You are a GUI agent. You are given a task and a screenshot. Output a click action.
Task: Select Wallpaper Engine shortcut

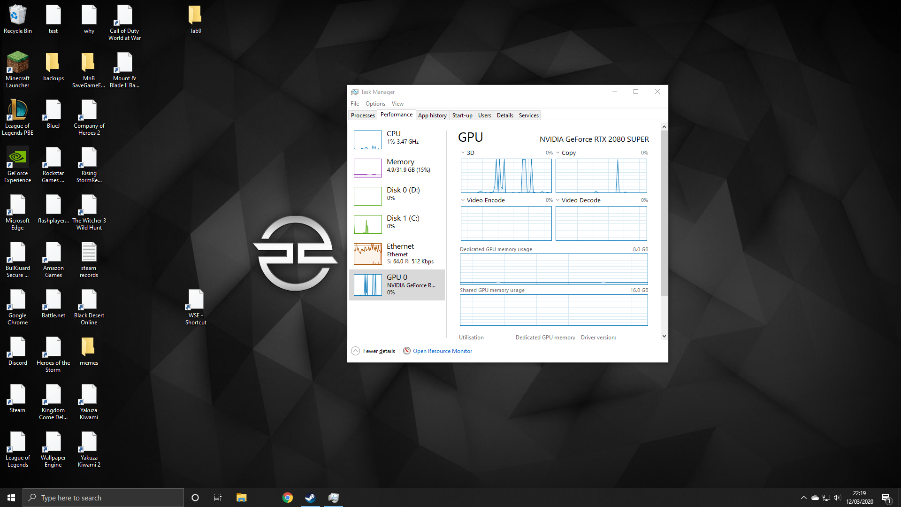click(x=53, y=450)
